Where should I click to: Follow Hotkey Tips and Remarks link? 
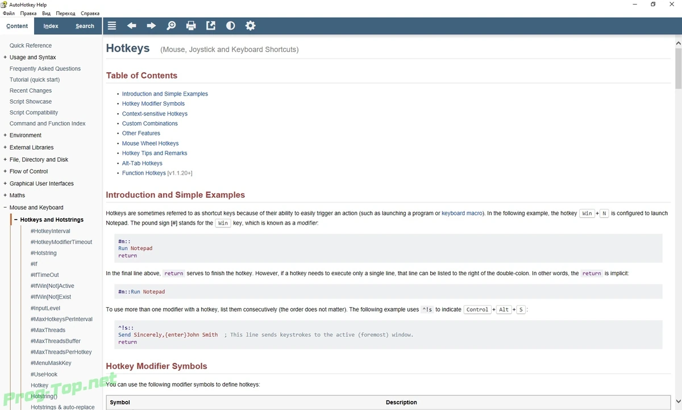[155, 153]
